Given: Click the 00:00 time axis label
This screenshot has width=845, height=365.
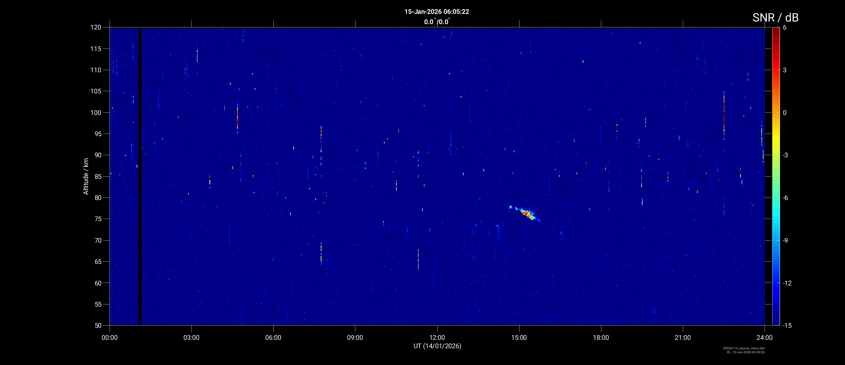Looking at the screenshot, I should 110,338.
